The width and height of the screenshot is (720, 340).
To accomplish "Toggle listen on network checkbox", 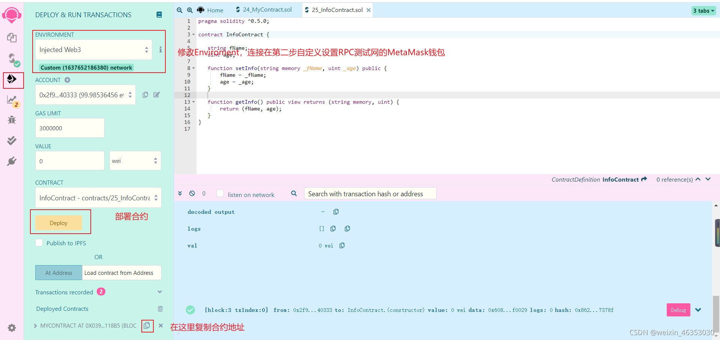I will click(x=220, y=193).
